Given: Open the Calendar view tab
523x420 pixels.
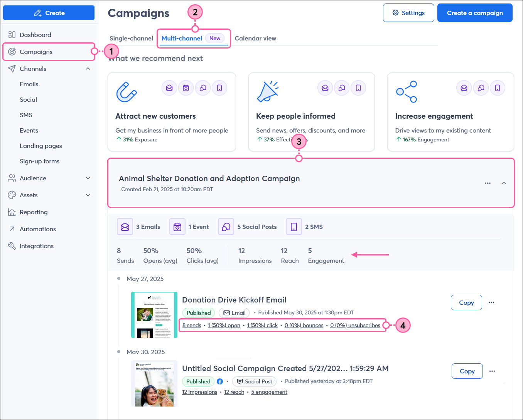Looking at the screenshot, I should [x=255, y=38].
